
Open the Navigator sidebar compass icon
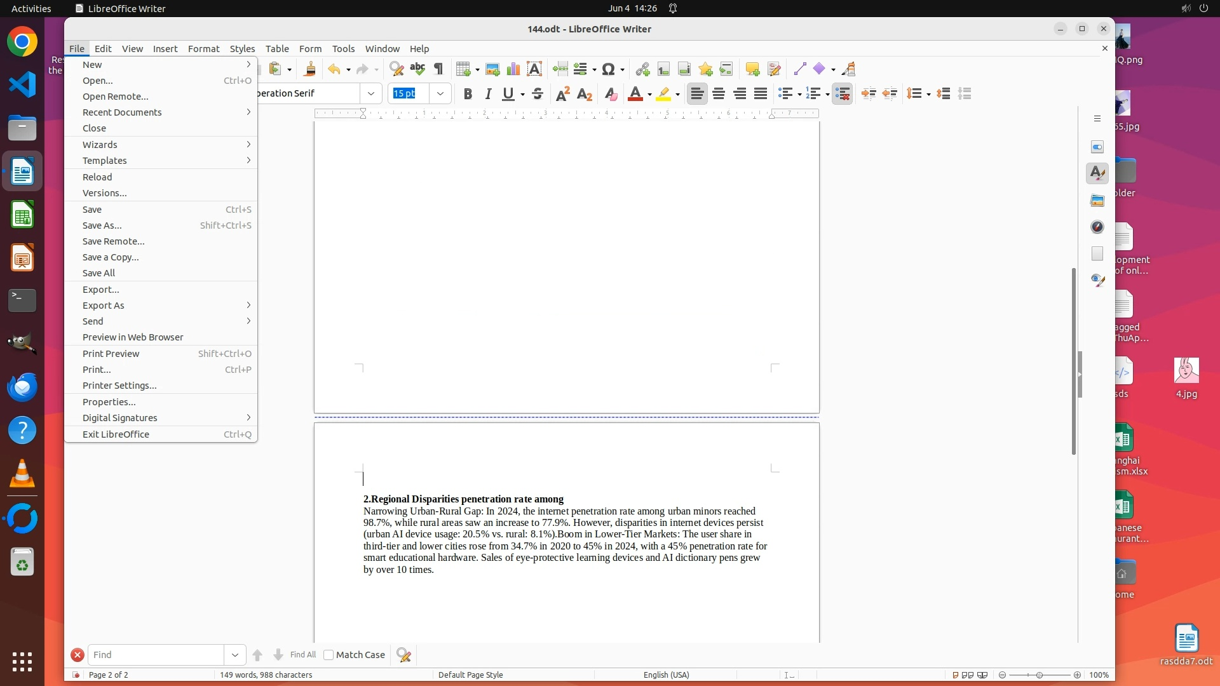pyautogui.click(x=1097, y=227)
